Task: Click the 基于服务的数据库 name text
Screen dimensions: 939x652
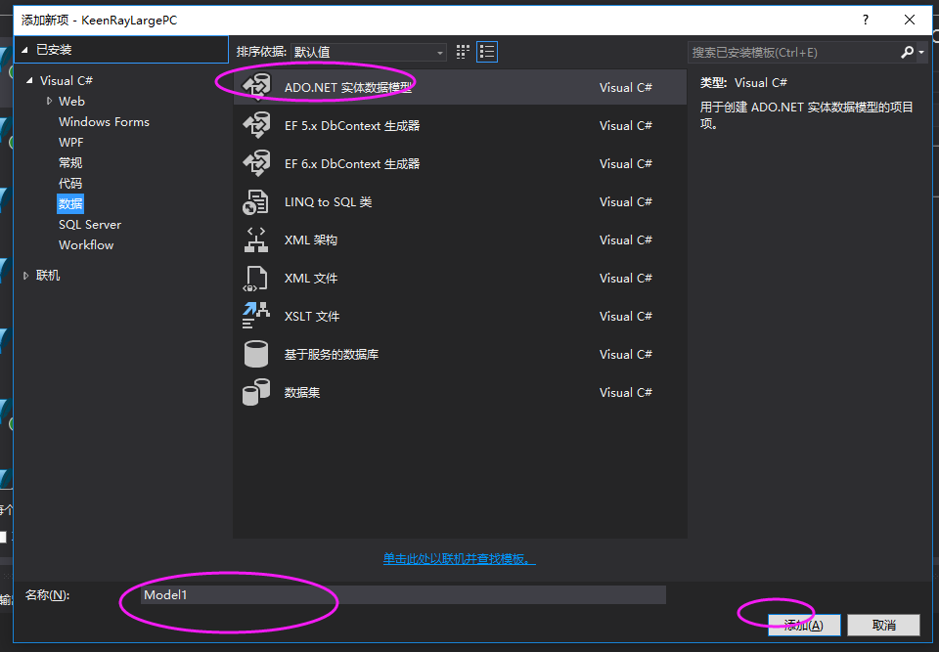Action: (x=332, y=355)
